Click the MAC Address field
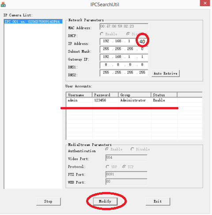Screen dimensions: 212x215 tap(124, 27)
